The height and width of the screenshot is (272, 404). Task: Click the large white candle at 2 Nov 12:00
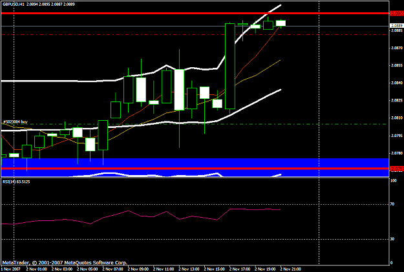coord(179,90)
